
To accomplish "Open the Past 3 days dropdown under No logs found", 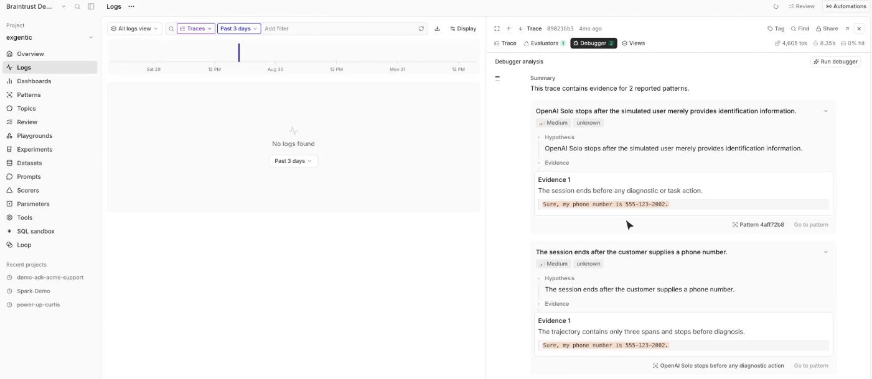I will (293, 161).
